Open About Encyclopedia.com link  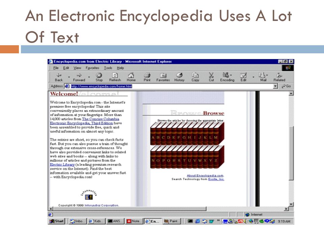tap(205, 175)
